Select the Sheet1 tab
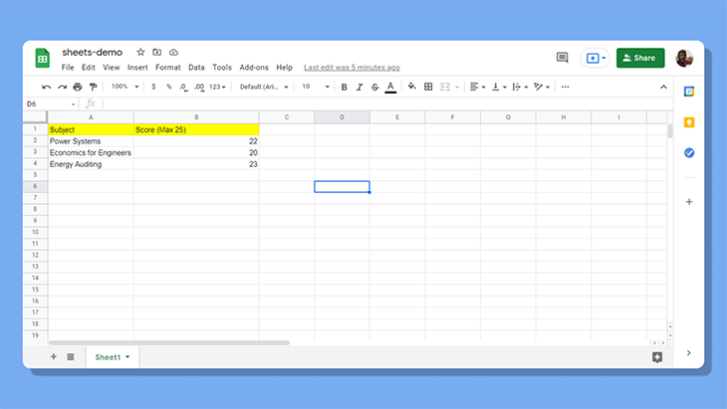 (113, 357)
